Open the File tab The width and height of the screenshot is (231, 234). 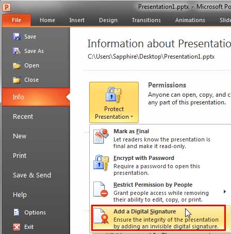(16, 20)
